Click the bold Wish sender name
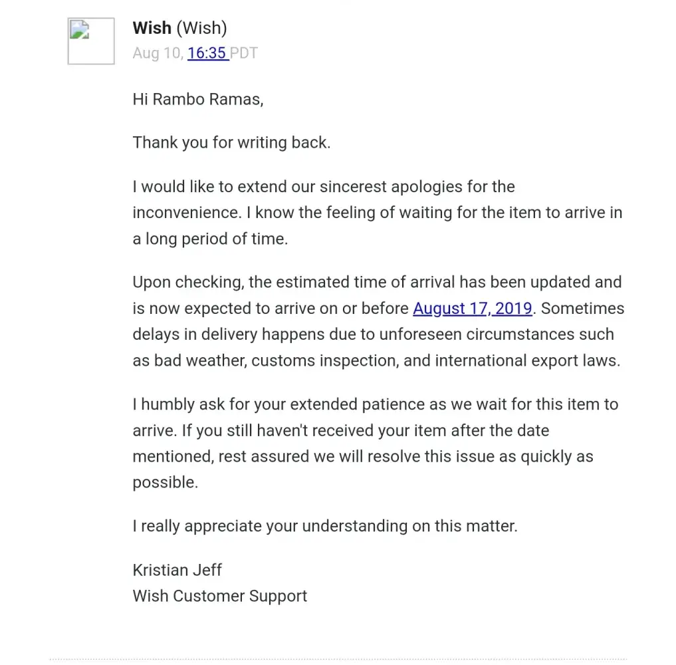Image resolution: width=676 pixels, height=665 pixels. click(152, 28)
